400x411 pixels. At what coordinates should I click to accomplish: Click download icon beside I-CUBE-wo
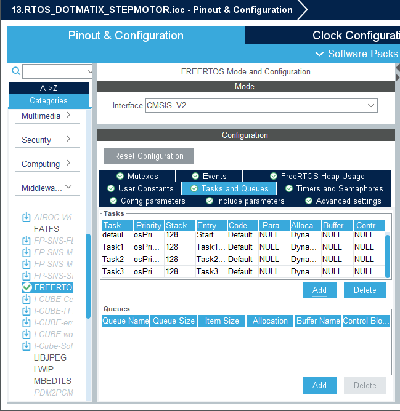[x=27, y=334]
